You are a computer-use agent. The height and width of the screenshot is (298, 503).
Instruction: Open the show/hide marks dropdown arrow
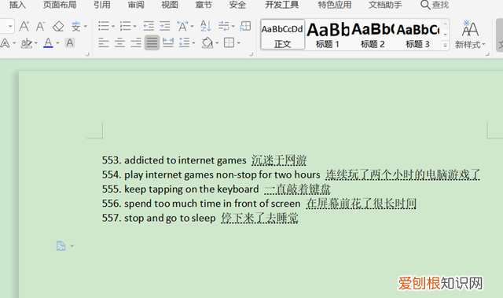[233, 26]
